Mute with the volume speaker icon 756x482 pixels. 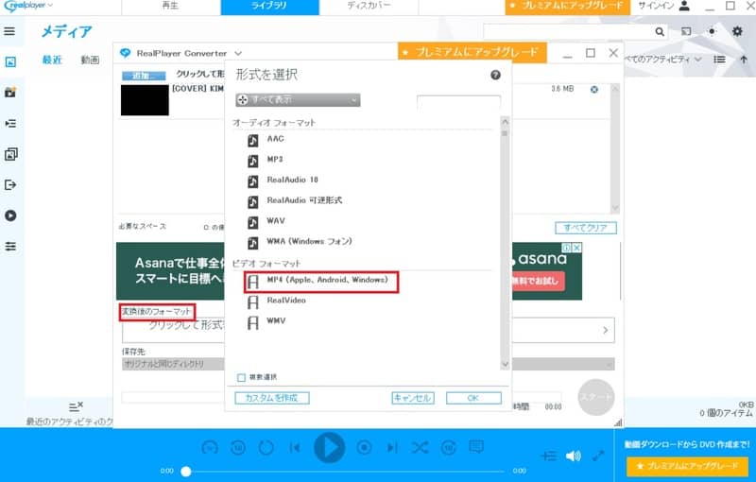pos(574,456)
